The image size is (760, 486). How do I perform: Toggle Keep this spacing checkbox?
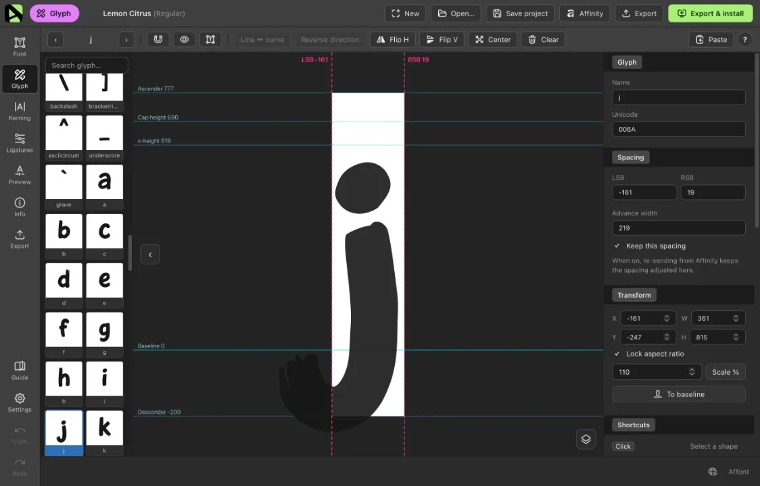point(617,246)
